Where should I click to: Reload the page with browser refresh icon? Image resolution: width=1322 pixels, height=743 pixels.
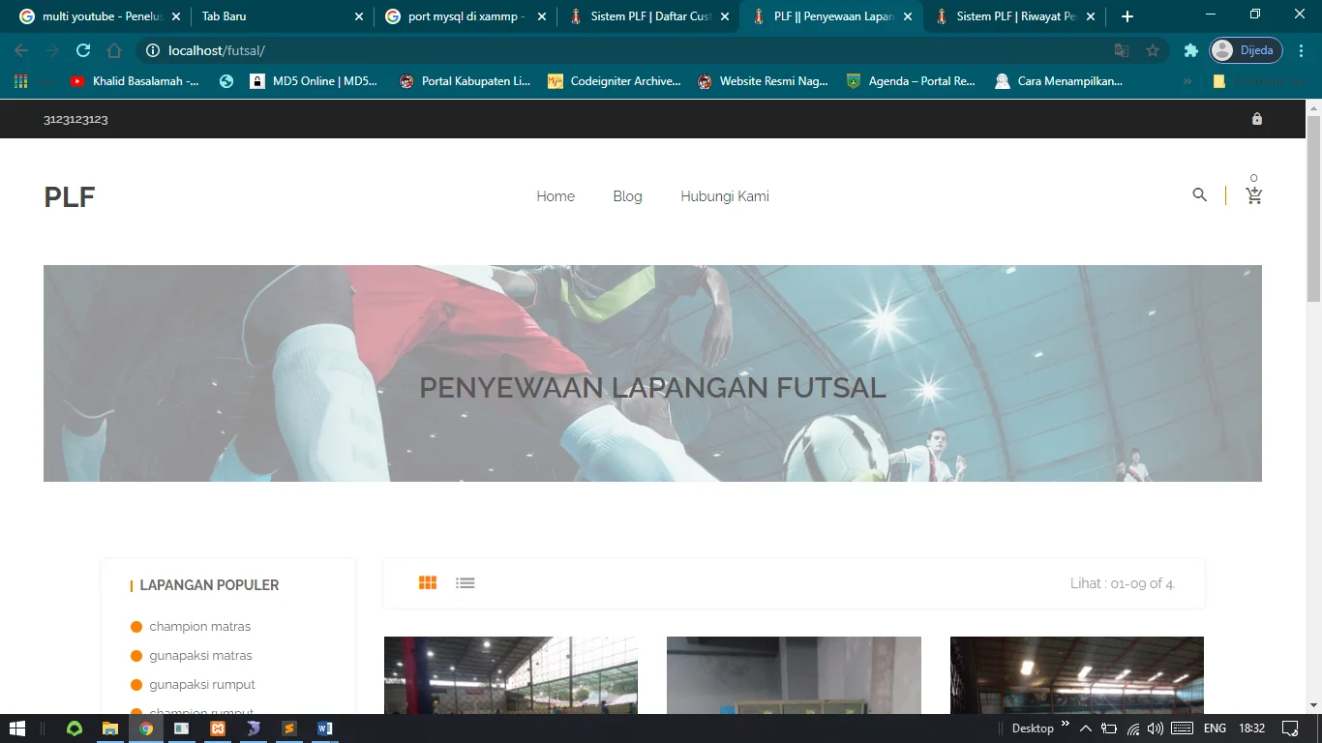[x=83, y=50]
